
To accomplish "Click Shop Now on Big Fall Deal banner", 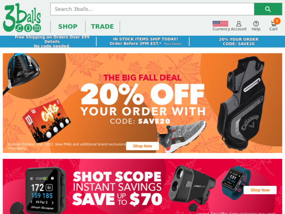I will coord(142,146).
